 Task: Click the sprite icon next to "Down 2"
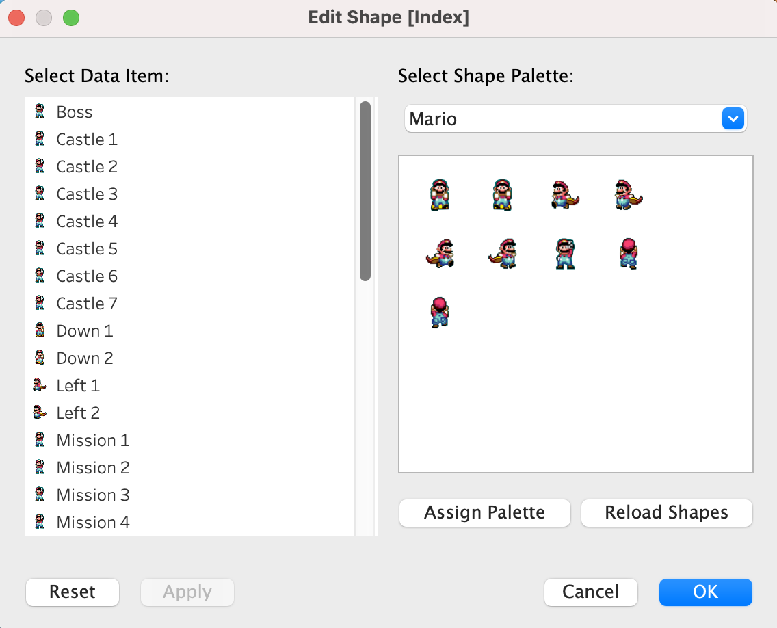coord(39,358)
